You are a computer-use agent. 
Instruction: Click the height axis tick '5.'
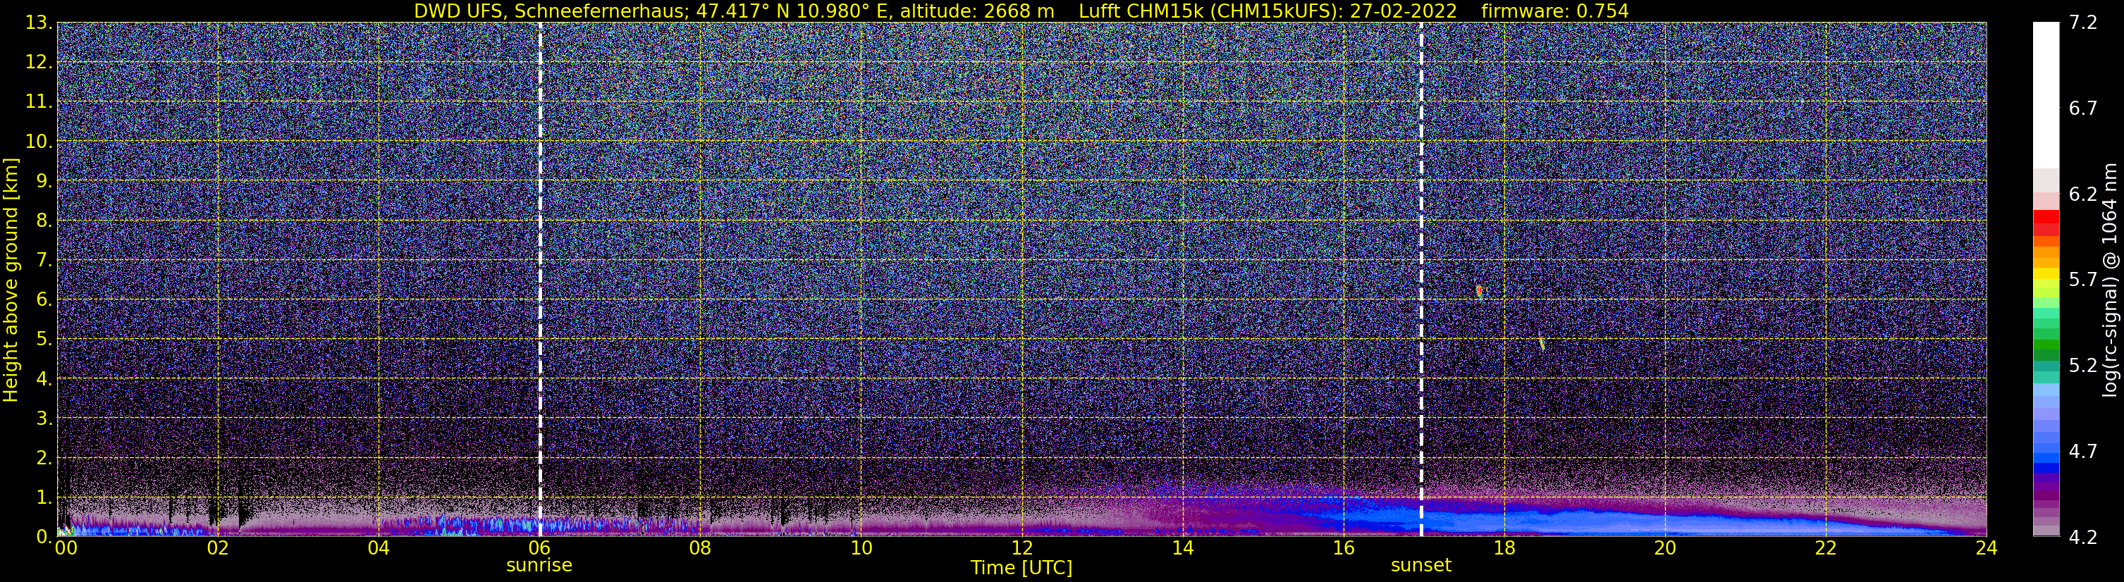click(44, 340)
